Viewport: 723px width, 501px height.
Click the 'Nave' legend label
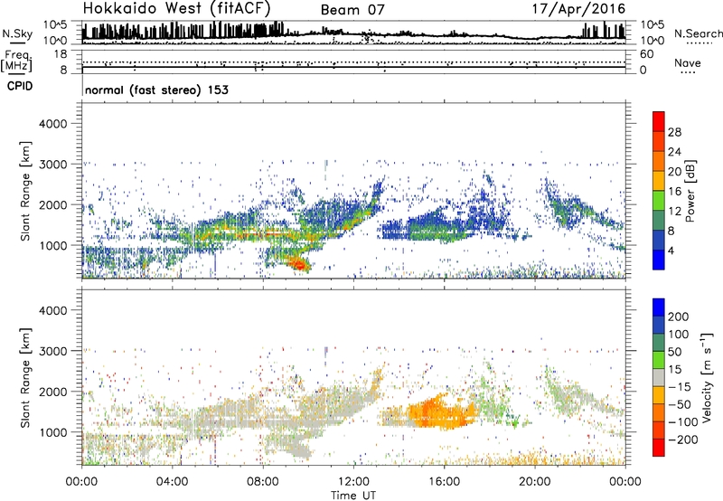(688, 63)
